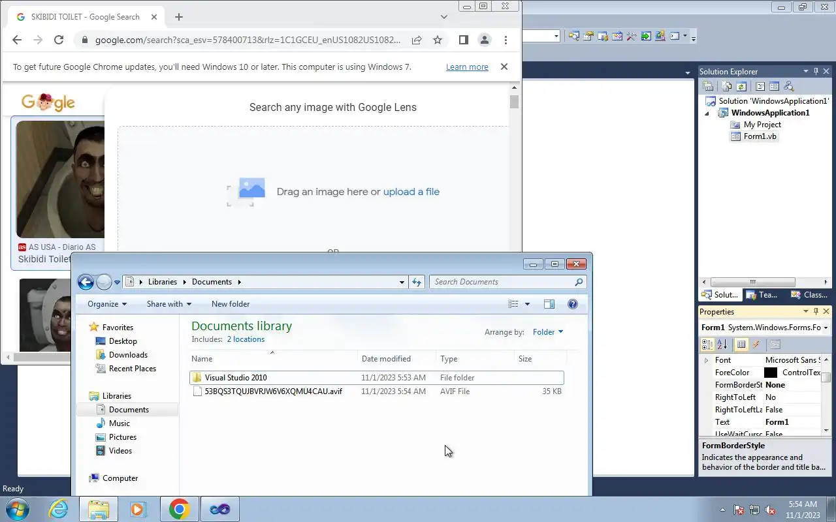Reload the Chrome page

tap(59, 40)
